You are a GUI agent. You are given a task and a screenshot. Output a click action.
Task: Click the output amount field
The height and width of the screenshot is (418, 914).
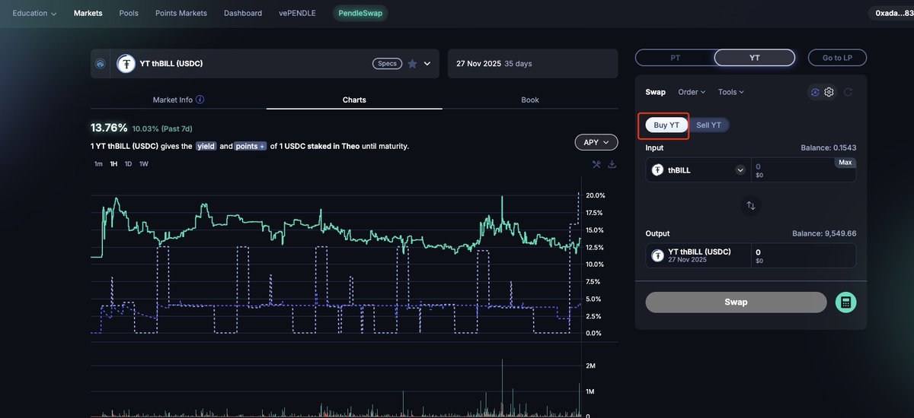804,256
